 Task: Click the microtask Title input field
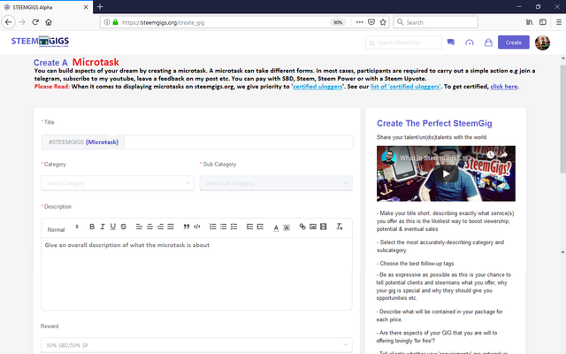(x=238, y=142)
